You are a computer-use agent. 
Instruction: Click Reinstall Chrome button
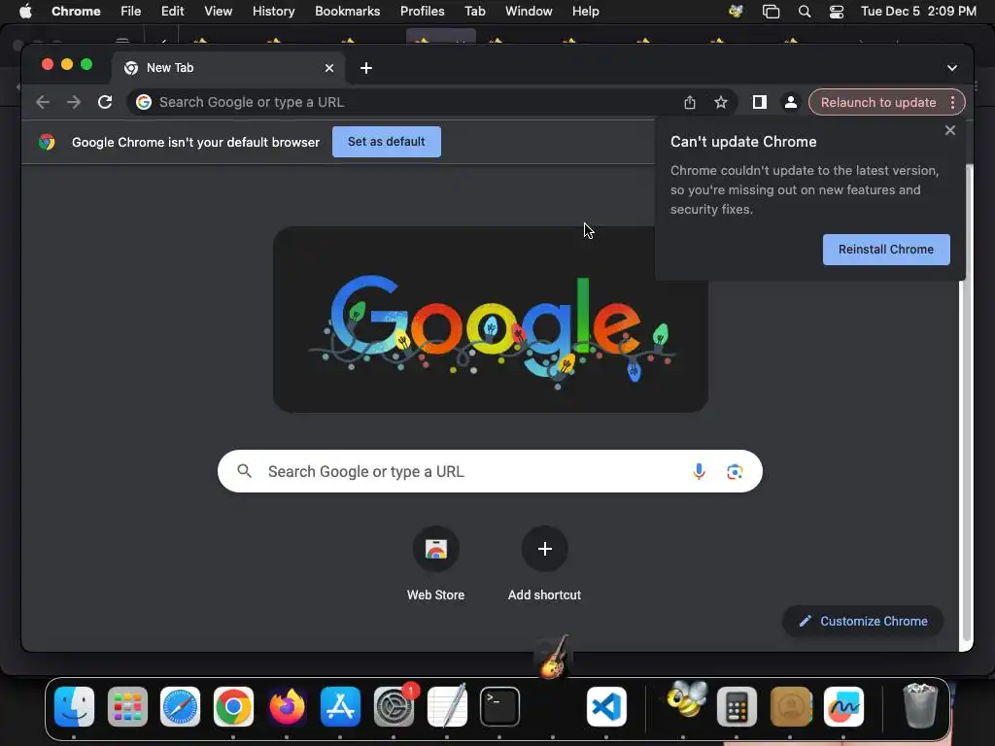[886, 250]
